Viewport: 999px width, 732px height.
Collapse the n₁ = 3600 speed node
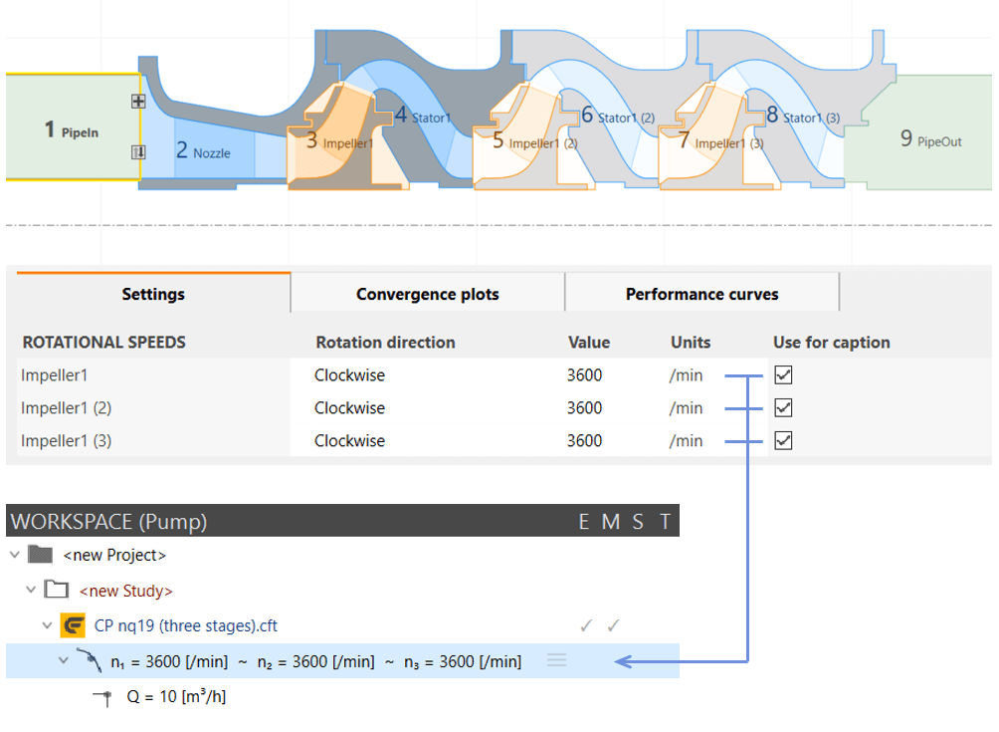63,660
